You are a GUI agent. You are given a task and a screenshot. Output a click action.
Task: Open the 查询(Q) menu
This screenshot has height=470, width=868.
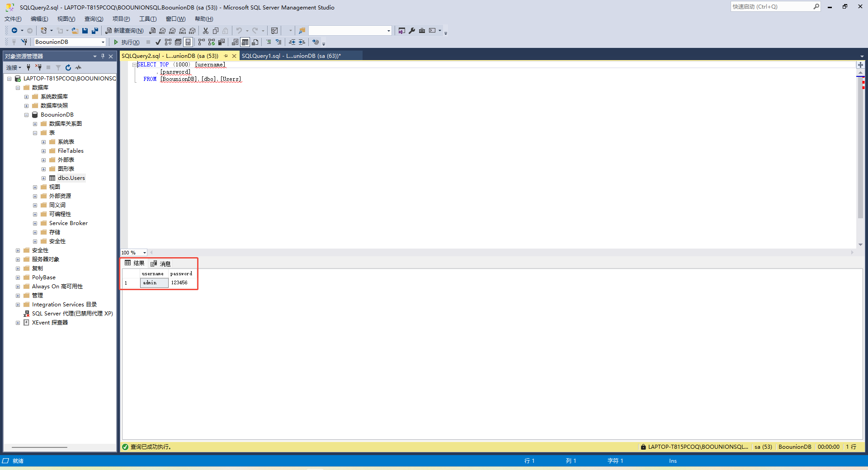pos(94,19)
